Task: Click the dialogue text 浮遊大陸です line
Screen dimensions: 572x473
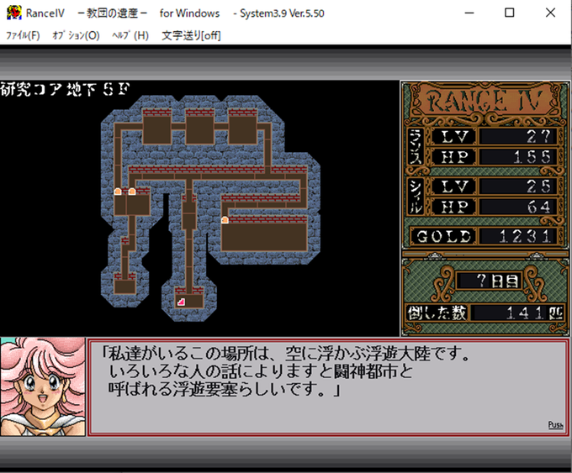Action: click(x=287, y=353)
